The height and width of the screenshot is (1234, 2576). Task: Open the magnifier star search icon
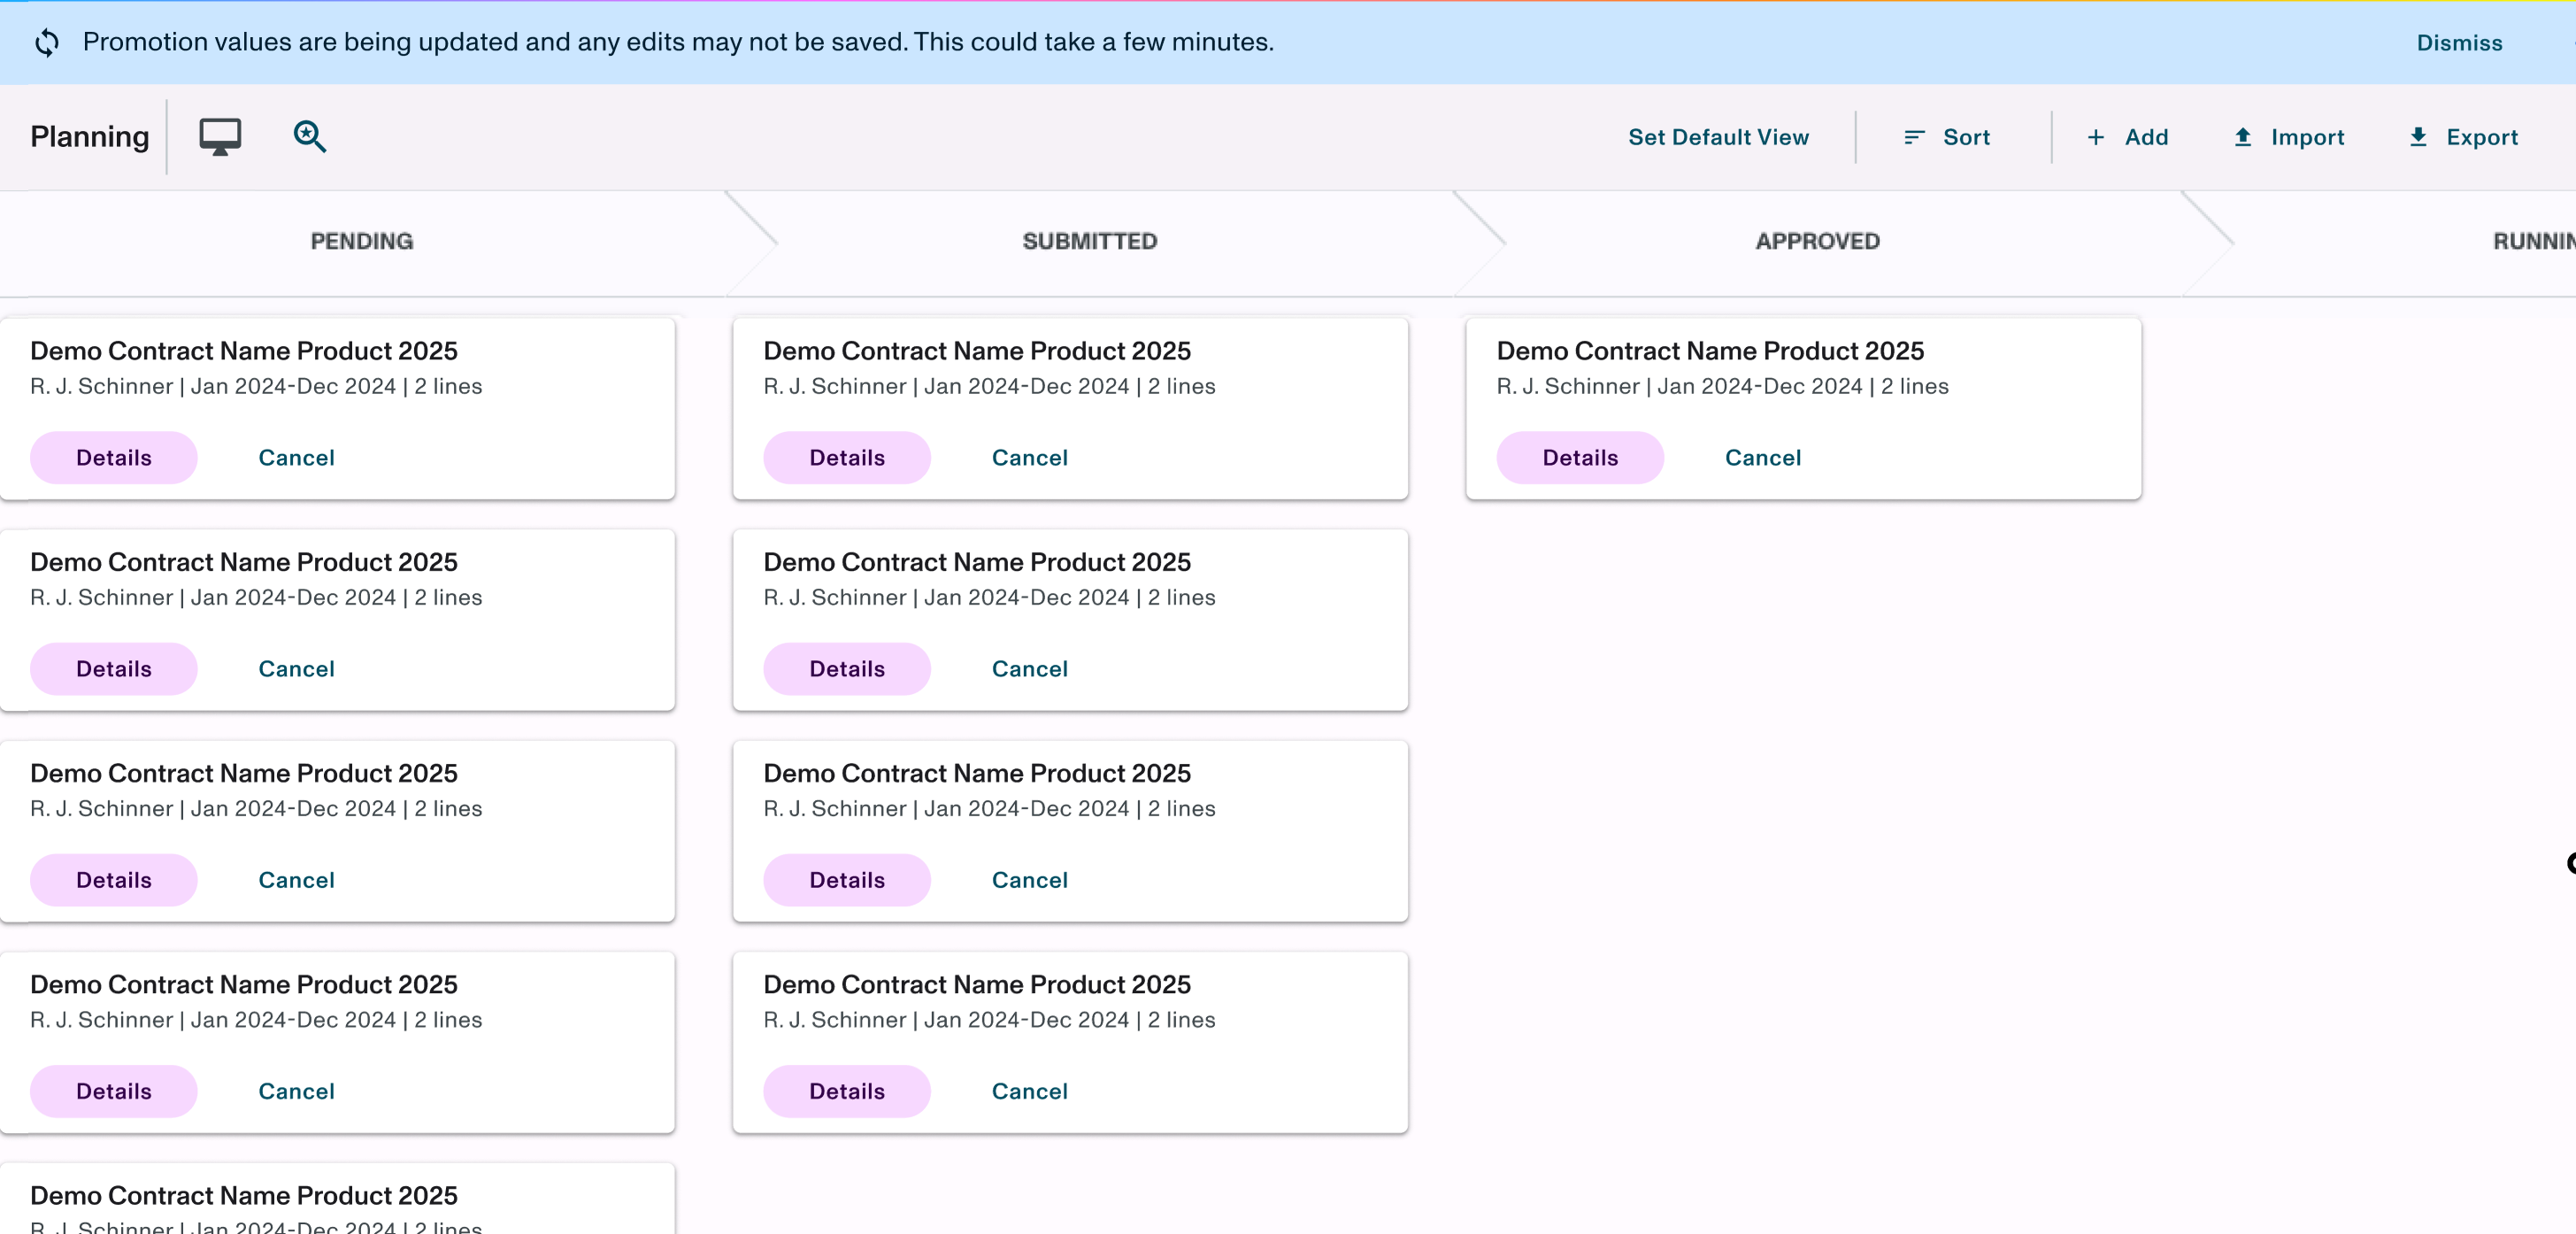(x=309, y=137)
